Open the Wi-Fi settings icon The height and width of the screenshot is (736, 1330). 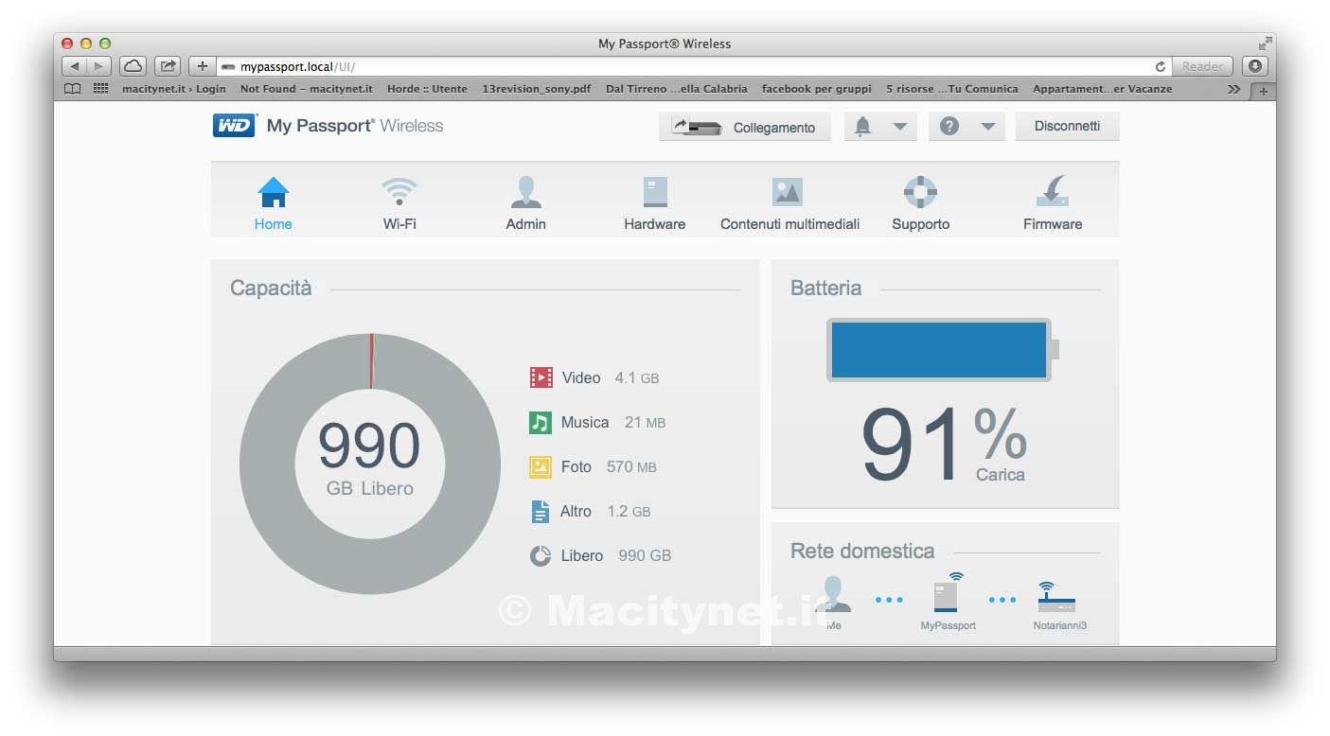pyautogui.click(x=399, y=191)
